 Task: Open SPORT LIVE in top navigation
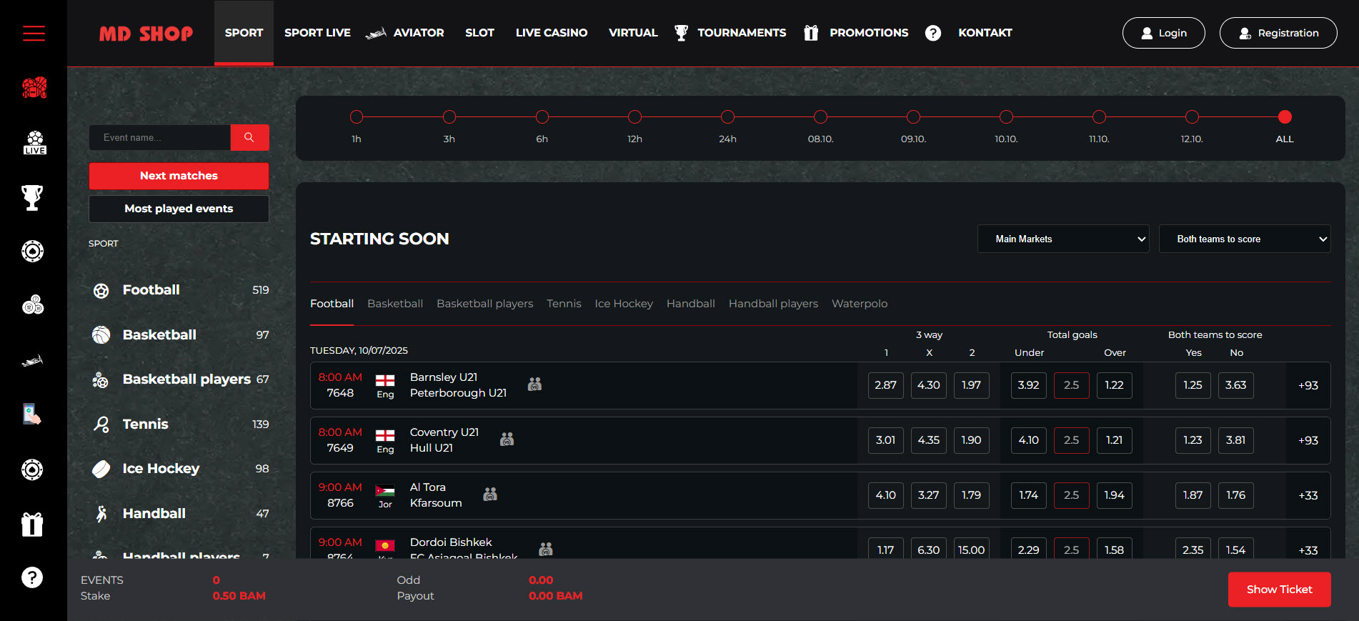pos(317,33)
